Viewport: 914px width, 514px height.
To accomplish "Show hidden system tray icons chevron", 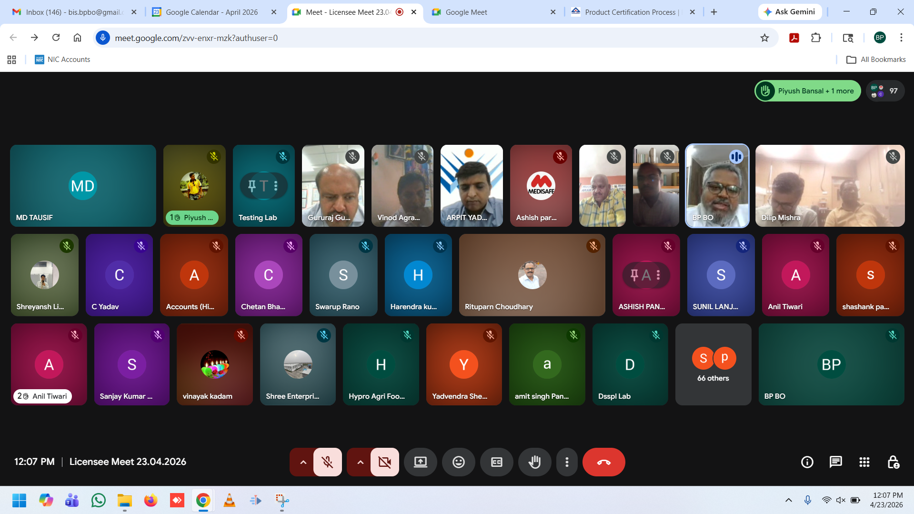I will coord(788,500).
